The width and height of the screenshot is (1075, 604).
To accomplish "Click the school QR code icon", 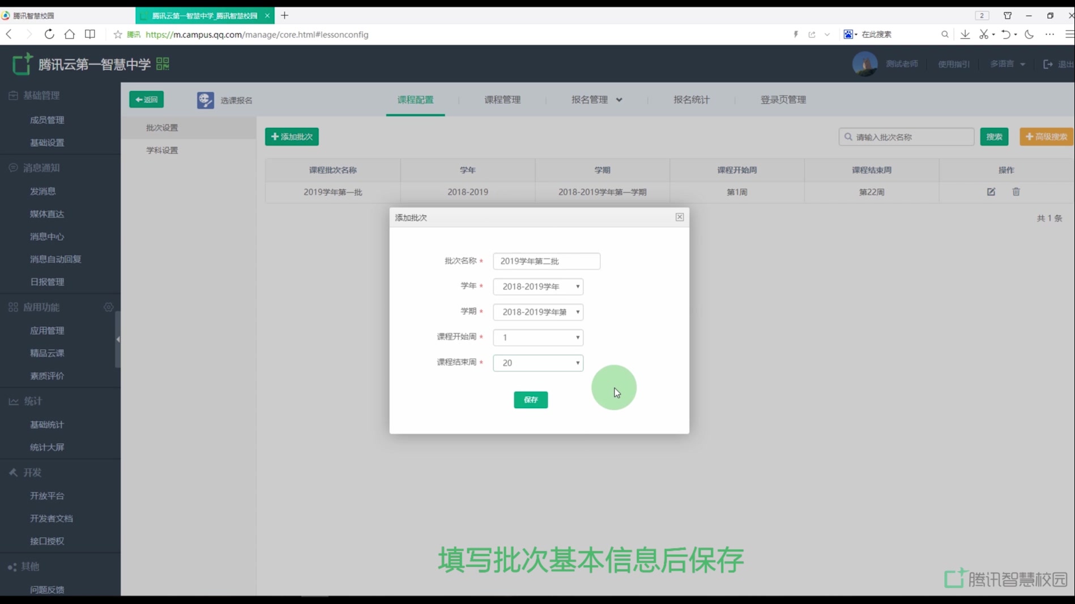I will (x=163, y=64).
